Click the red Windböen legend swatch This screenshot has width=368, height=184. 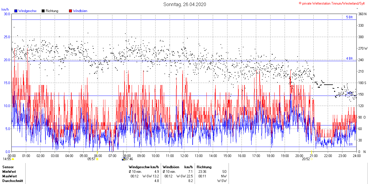coord(70,11)
